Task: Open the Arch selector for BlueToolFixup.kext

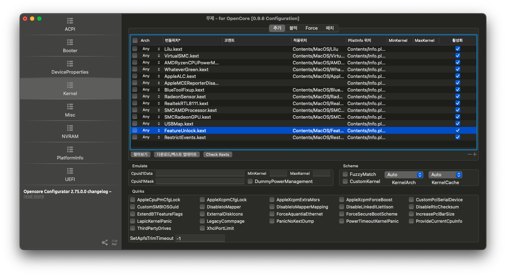Action: coord(151,90)
